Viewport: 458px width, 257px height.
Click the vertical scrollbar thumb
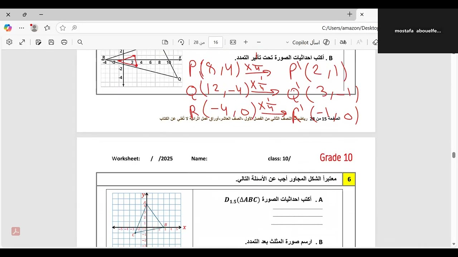pyautogui.click(x=454, y=155)
